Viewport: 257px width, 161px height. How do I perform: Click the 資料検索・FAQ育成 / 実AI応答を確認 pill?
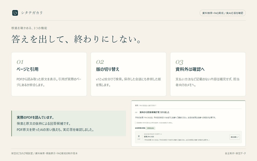click(223, 13)
